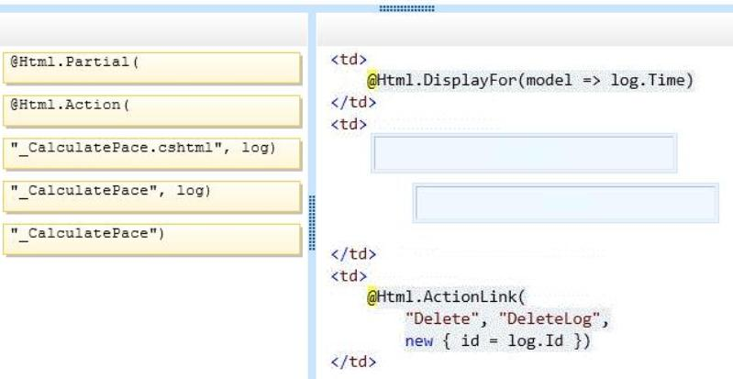
Task: Click the "Delete", "DeleteLog", code line
Action: (507, 318)
